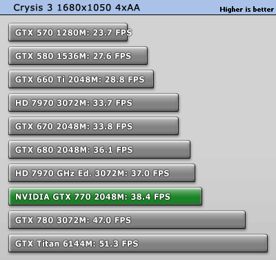Click the GTX 780 3072M: 47.0 FPS bar
Viewport: 276px width, 260px height.
(x=127, y=220)
